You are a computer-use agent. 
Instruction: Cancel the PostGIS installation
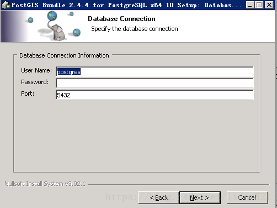click(247, 197)
